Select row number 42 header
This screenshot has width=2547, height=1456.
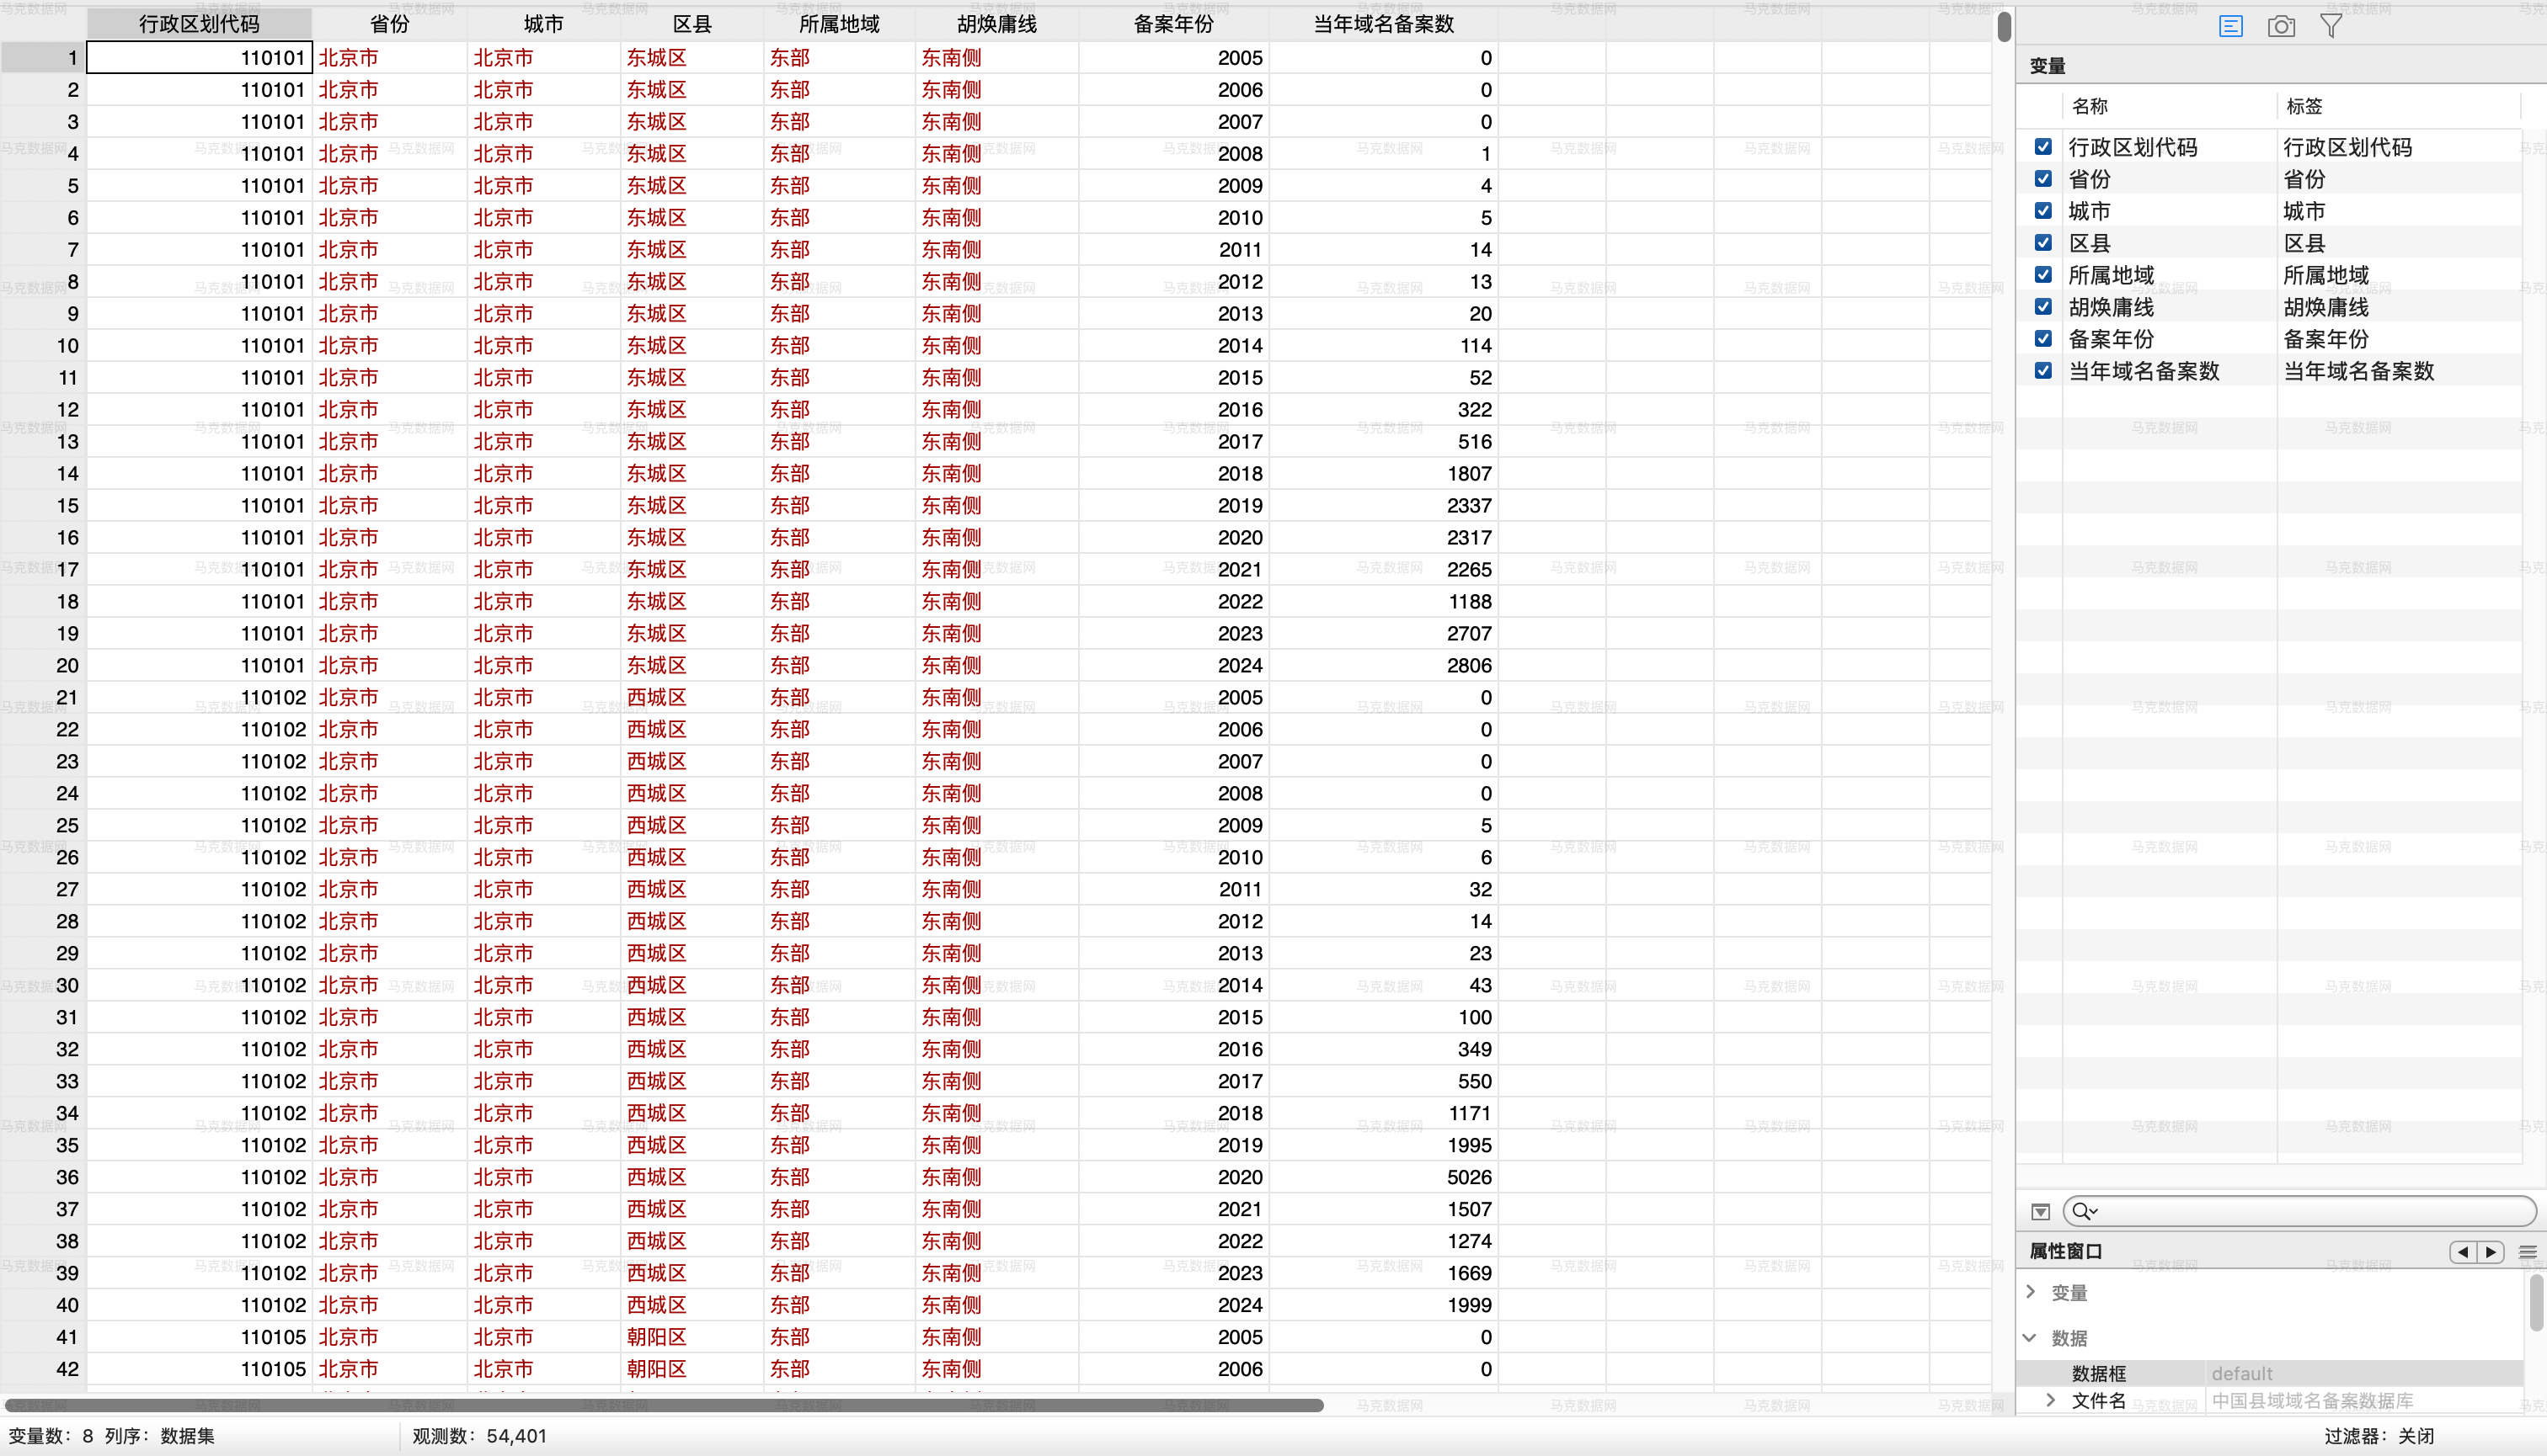point(44,1369)
